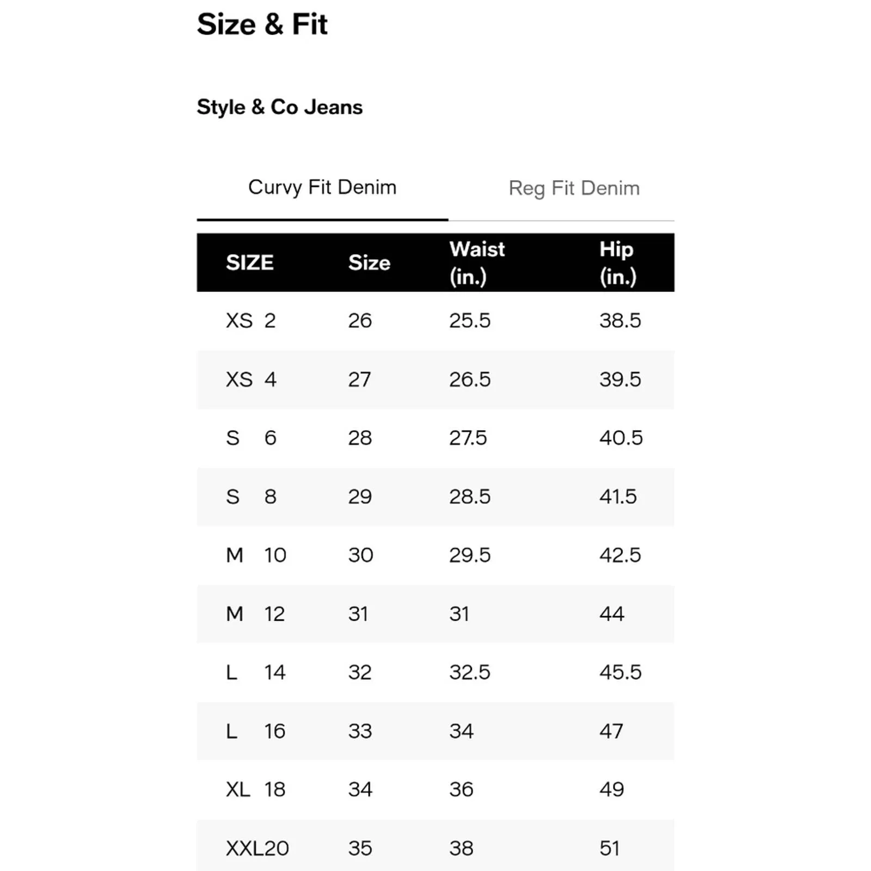The height and width of the screenshot is (871, 871).
Task: Click the Hip (in.) column header
Action: pyautogui.click(x=617, y=262)
